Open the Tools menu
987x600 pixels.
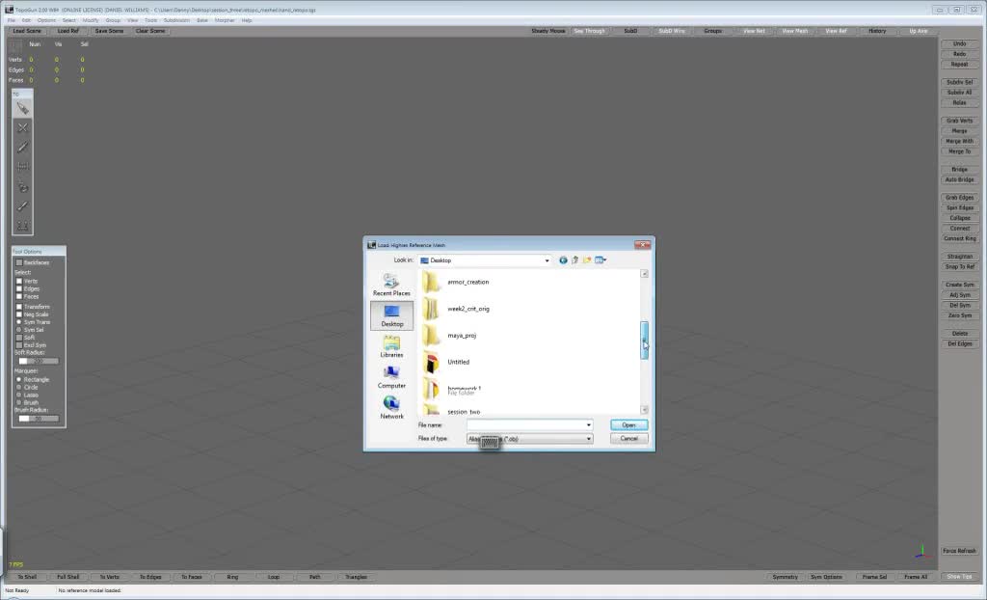pyautogui.click(x=151, y=20)
